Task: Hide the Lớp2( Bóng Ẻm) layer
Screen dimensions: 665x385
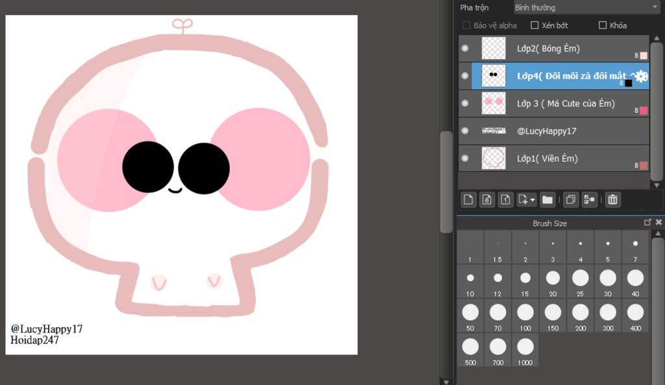Action: 464,49
